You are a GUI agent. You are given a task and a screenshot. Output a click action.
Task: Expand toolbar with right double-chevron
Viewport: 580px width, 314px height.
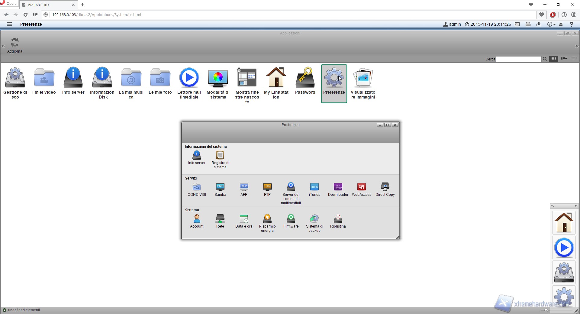pos(576,46)
